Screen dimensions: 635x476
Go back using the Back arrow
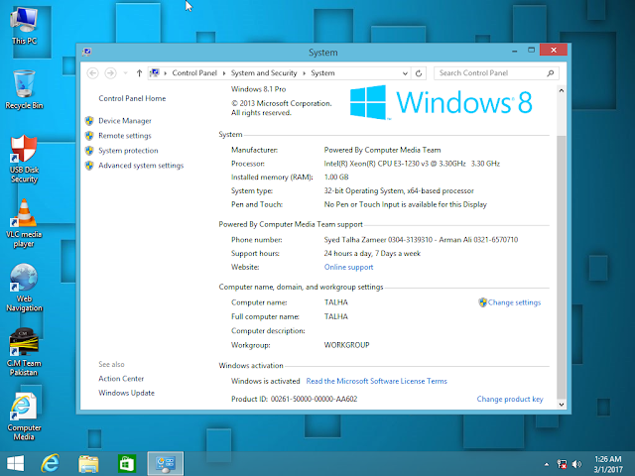[92, 73]
